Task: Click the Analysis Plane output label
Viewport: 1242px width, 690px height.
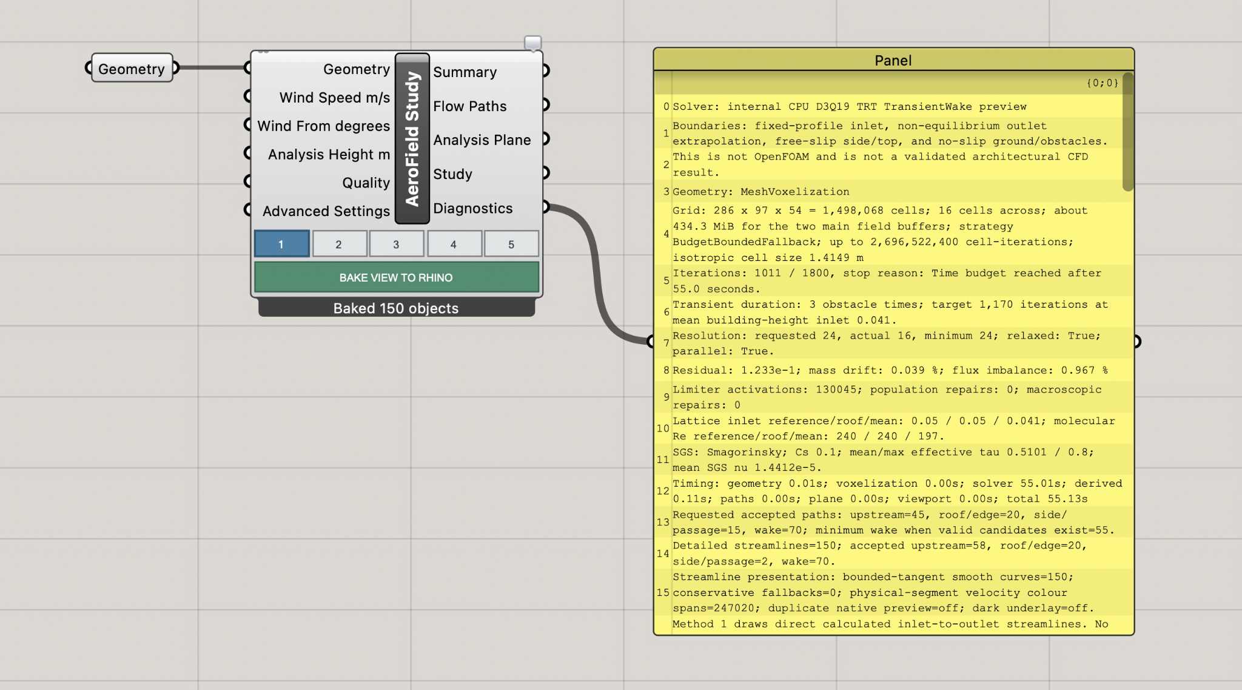Action: pyautogui.click(x=482, y=140)
